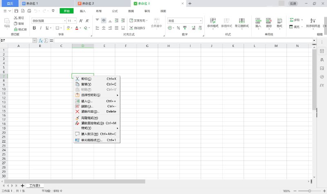Click the Text Direction (文字方向) button

point(139,20)
